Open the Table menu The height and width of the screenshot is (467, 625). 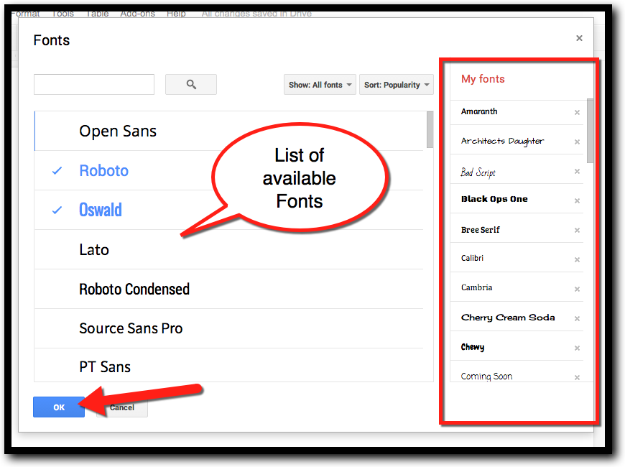coord(97,14)
